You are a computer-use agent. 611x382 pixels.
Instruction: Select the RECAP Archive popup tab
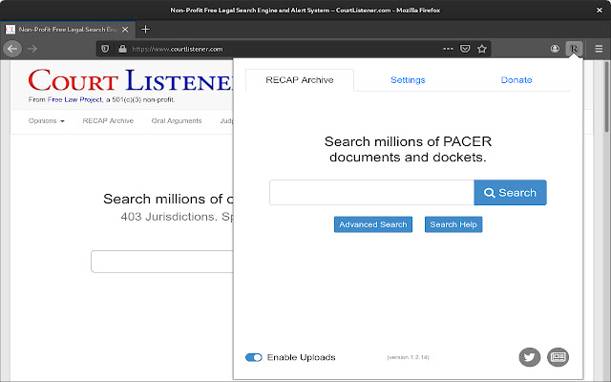coord(299,80)
